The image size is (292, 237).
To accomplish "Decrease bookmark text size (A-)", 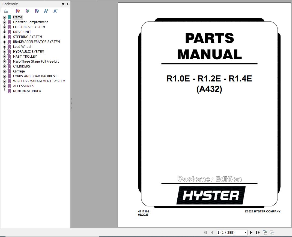I will pyautogui.click(x=55, y=11).
